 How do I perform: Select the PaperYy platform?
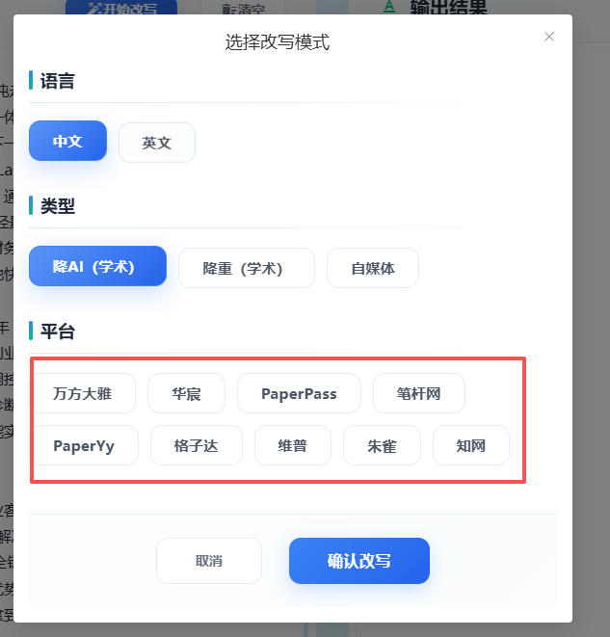point(84,446)
